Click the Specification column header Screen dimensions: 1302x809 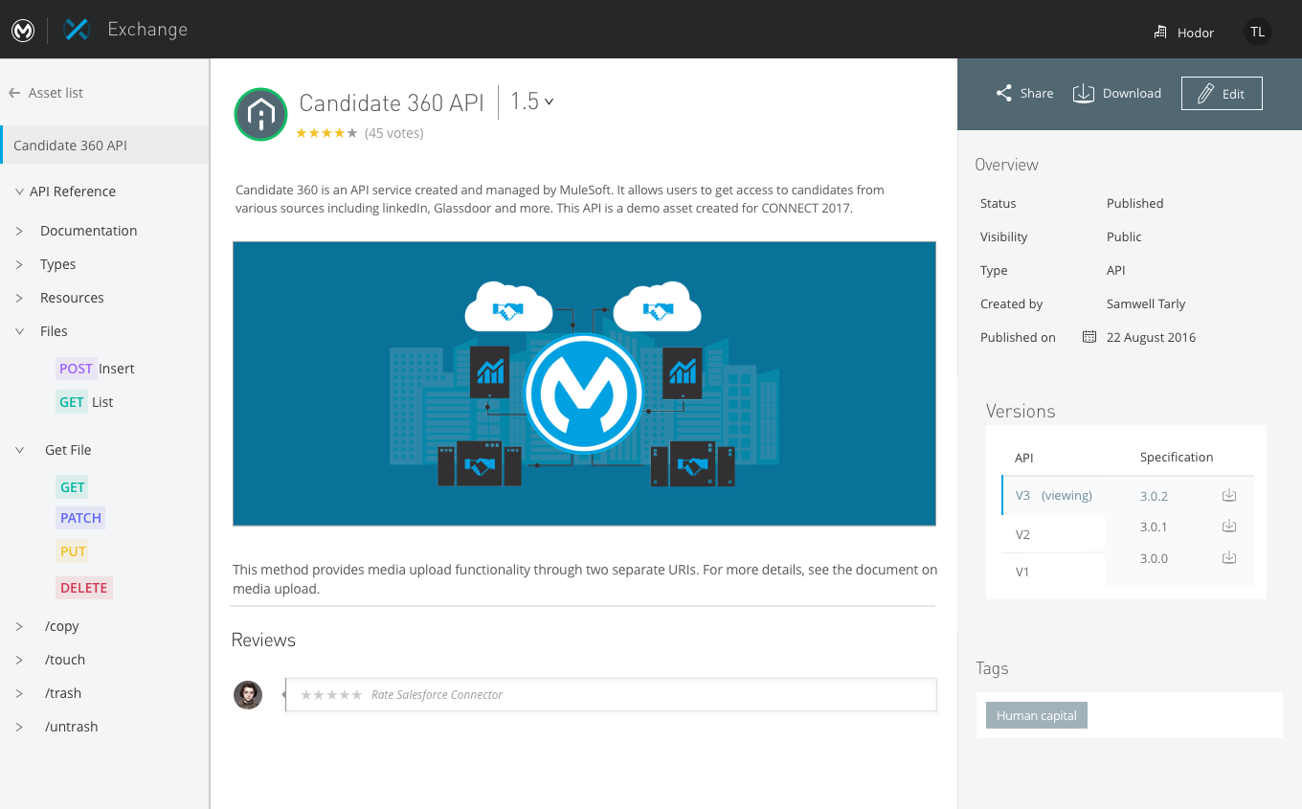[x=1177, y=457]
